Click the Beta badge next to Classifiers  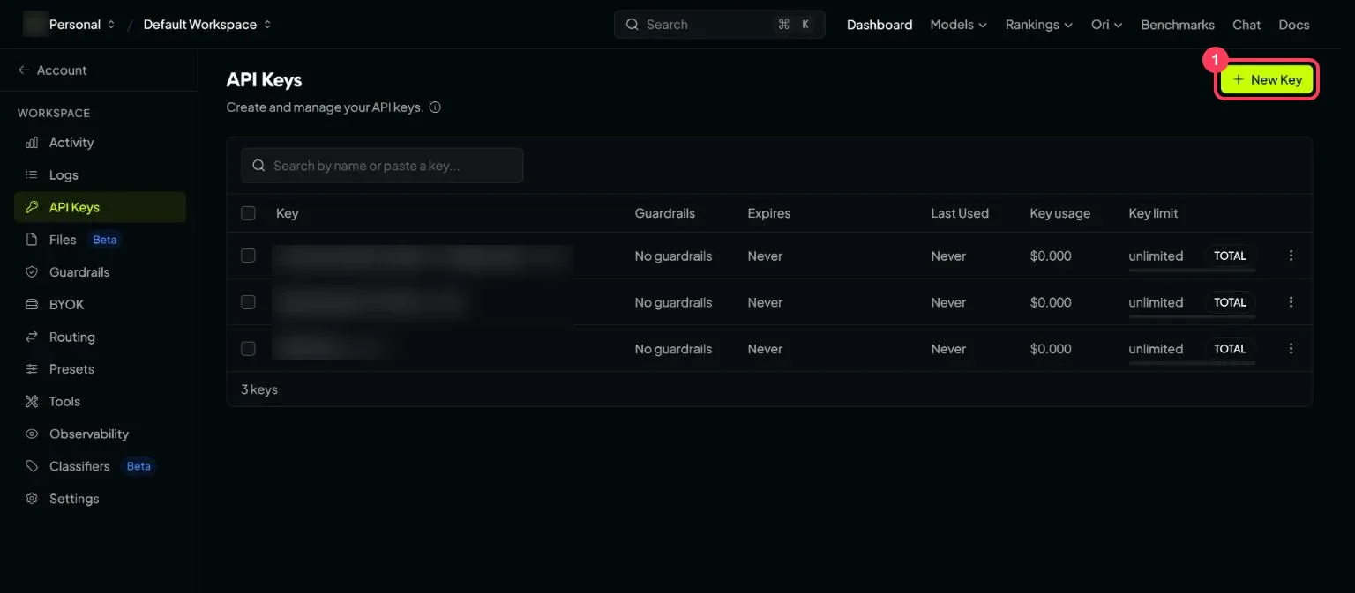138,466
